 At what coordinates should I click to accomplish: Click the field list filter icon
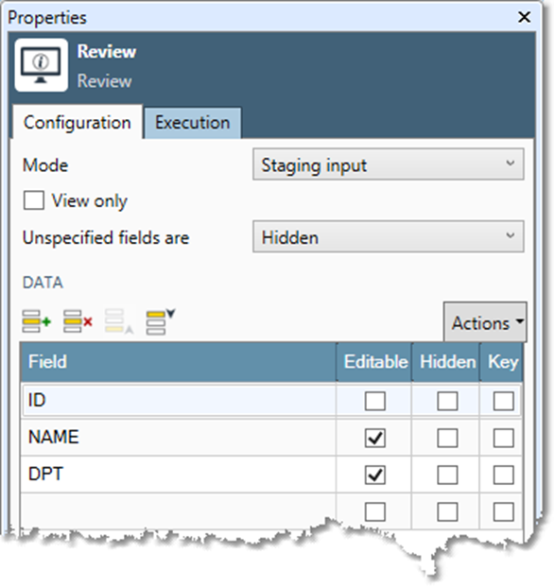point(161,321)
